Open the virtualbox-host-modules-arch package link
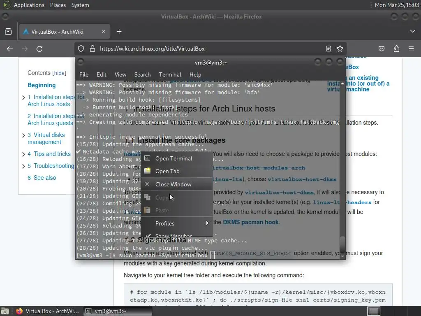Screen dimensions: 421x316 click(x=259, y=168)
